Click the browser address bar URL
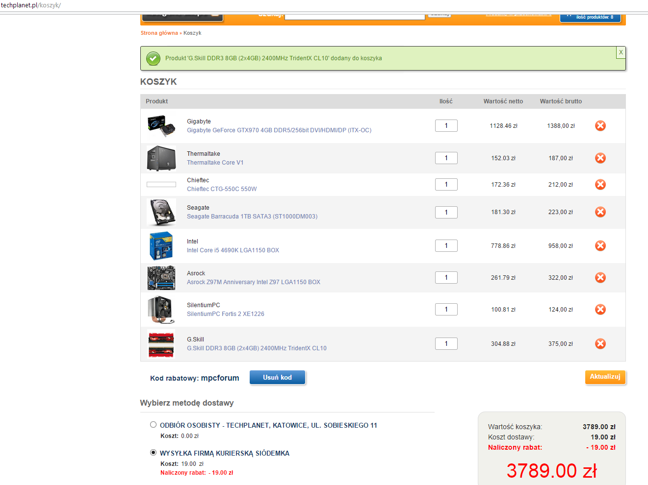Screen dimensions: 648x485 31,5
